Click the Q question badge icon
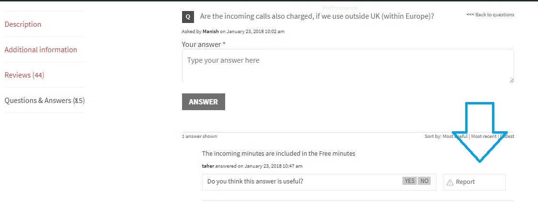This screenshot has width=538, height=216. click(x=188, y=17)
